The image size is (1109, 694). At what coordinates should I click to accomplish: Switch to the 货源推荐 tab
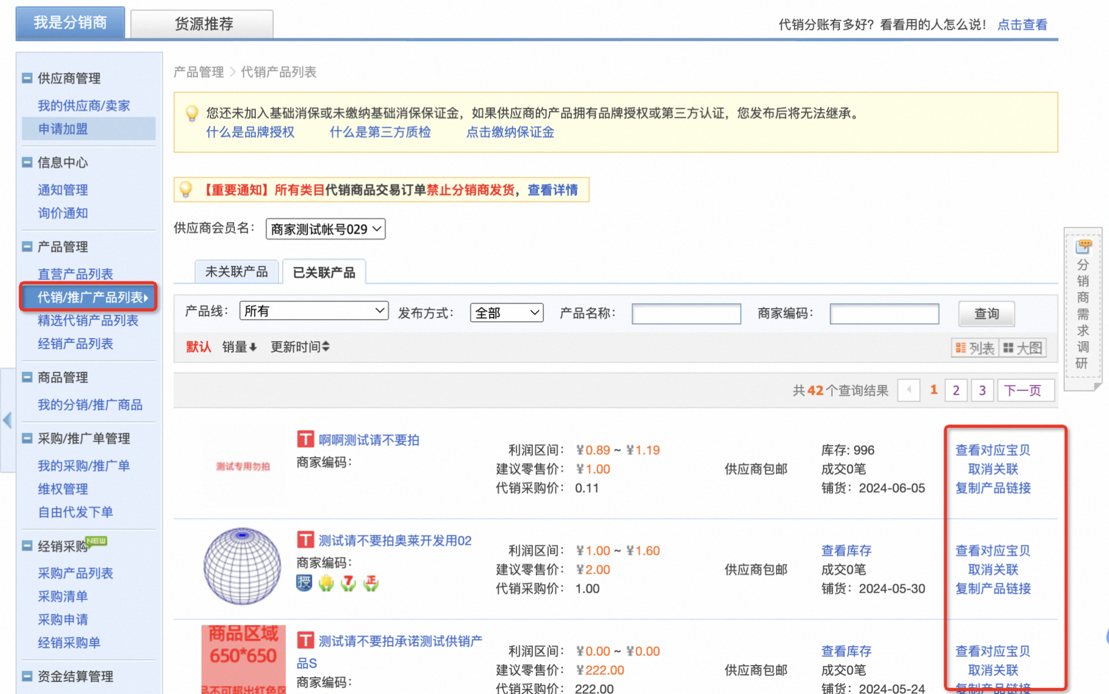click(x=202, y=24)
